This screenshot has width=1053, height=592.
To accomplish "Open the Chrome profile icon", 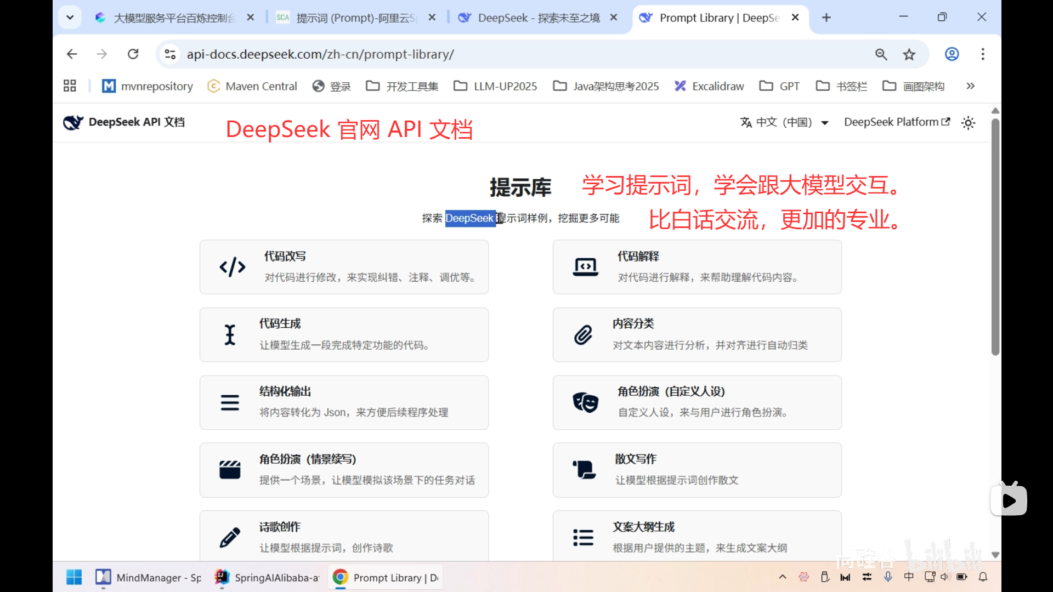I will point(952,54).
